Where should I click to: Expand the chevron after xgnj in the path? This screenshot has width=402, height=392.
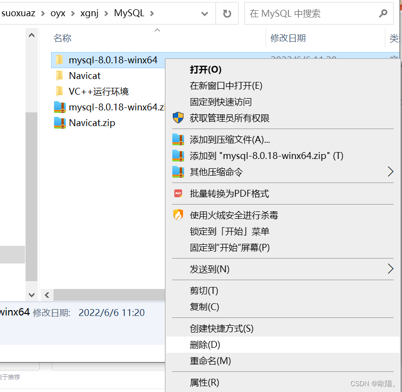pyautogui.click(x=106, y=13)
